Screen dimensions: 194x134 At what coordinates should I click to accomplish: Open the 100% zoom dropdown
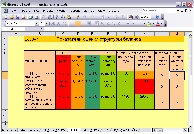pyautogui.click(x=153, y=17)
